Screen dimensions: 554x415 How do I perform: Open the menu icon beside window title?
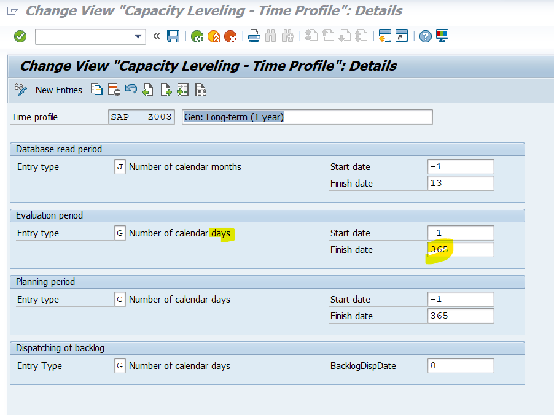pyautogui.click(x=13, y=11)
